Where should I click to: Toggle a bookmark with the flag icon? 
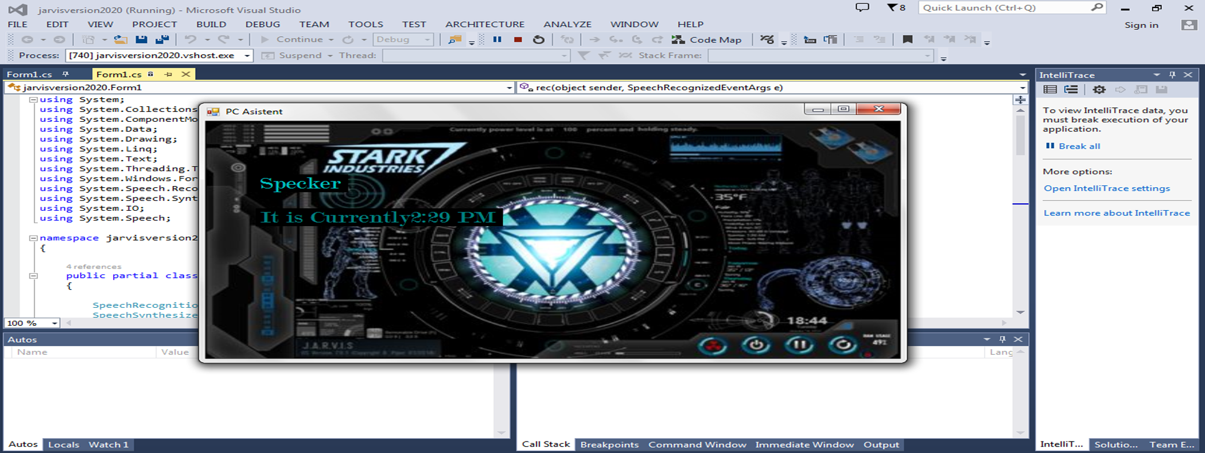click(x=907, y=40)
